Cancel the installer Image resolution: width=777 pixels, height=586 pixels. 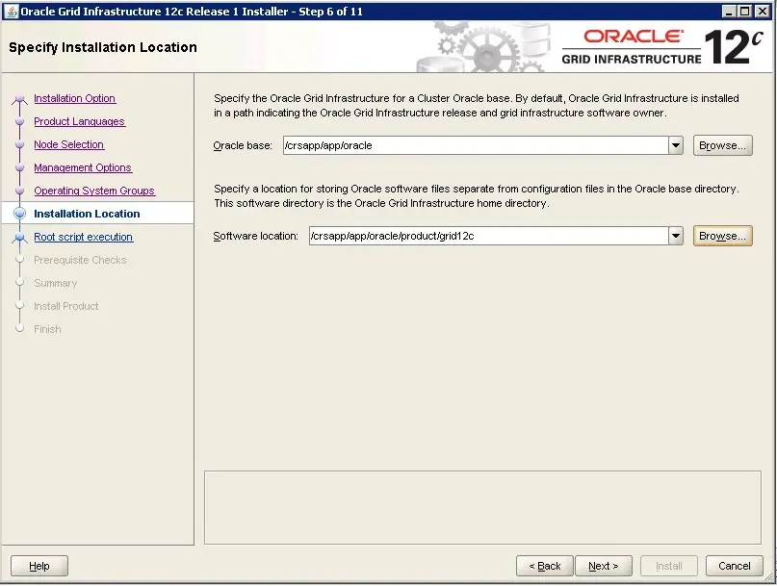coord(735,566)
